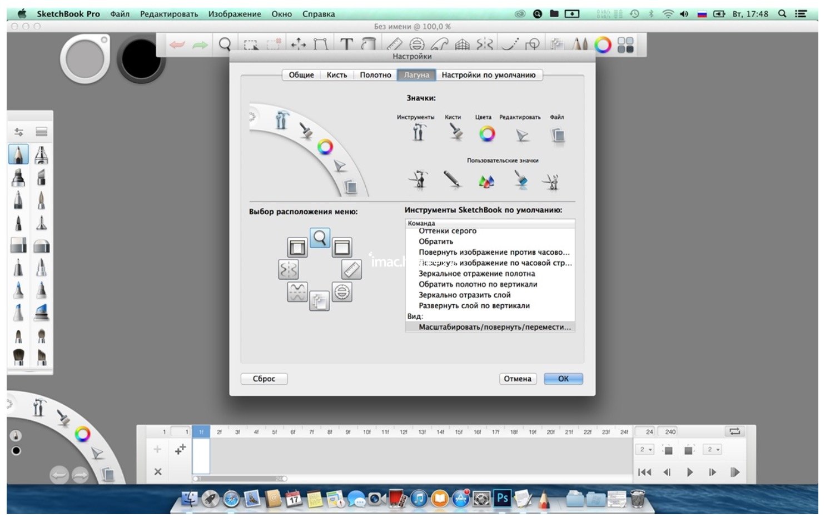Click the Сброс button

point(264,379)
